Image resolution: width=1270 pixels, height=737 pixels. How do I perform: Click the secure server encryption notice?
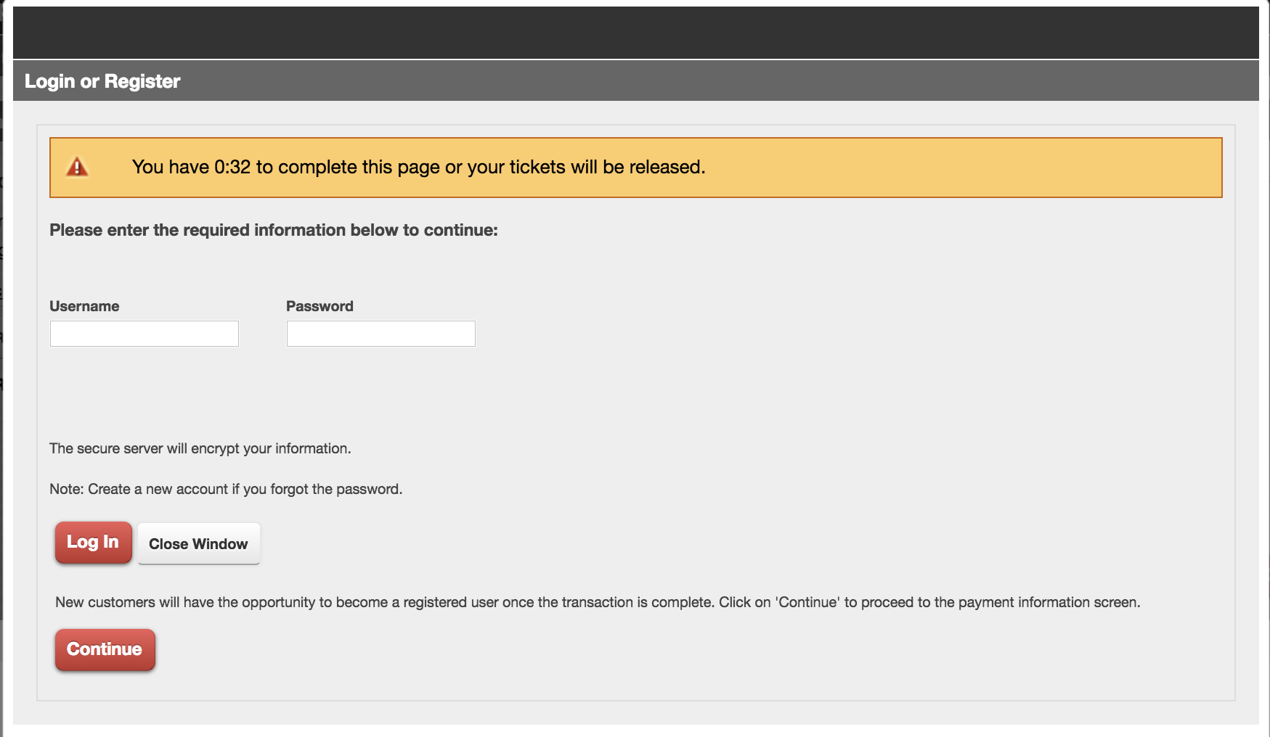200,448
